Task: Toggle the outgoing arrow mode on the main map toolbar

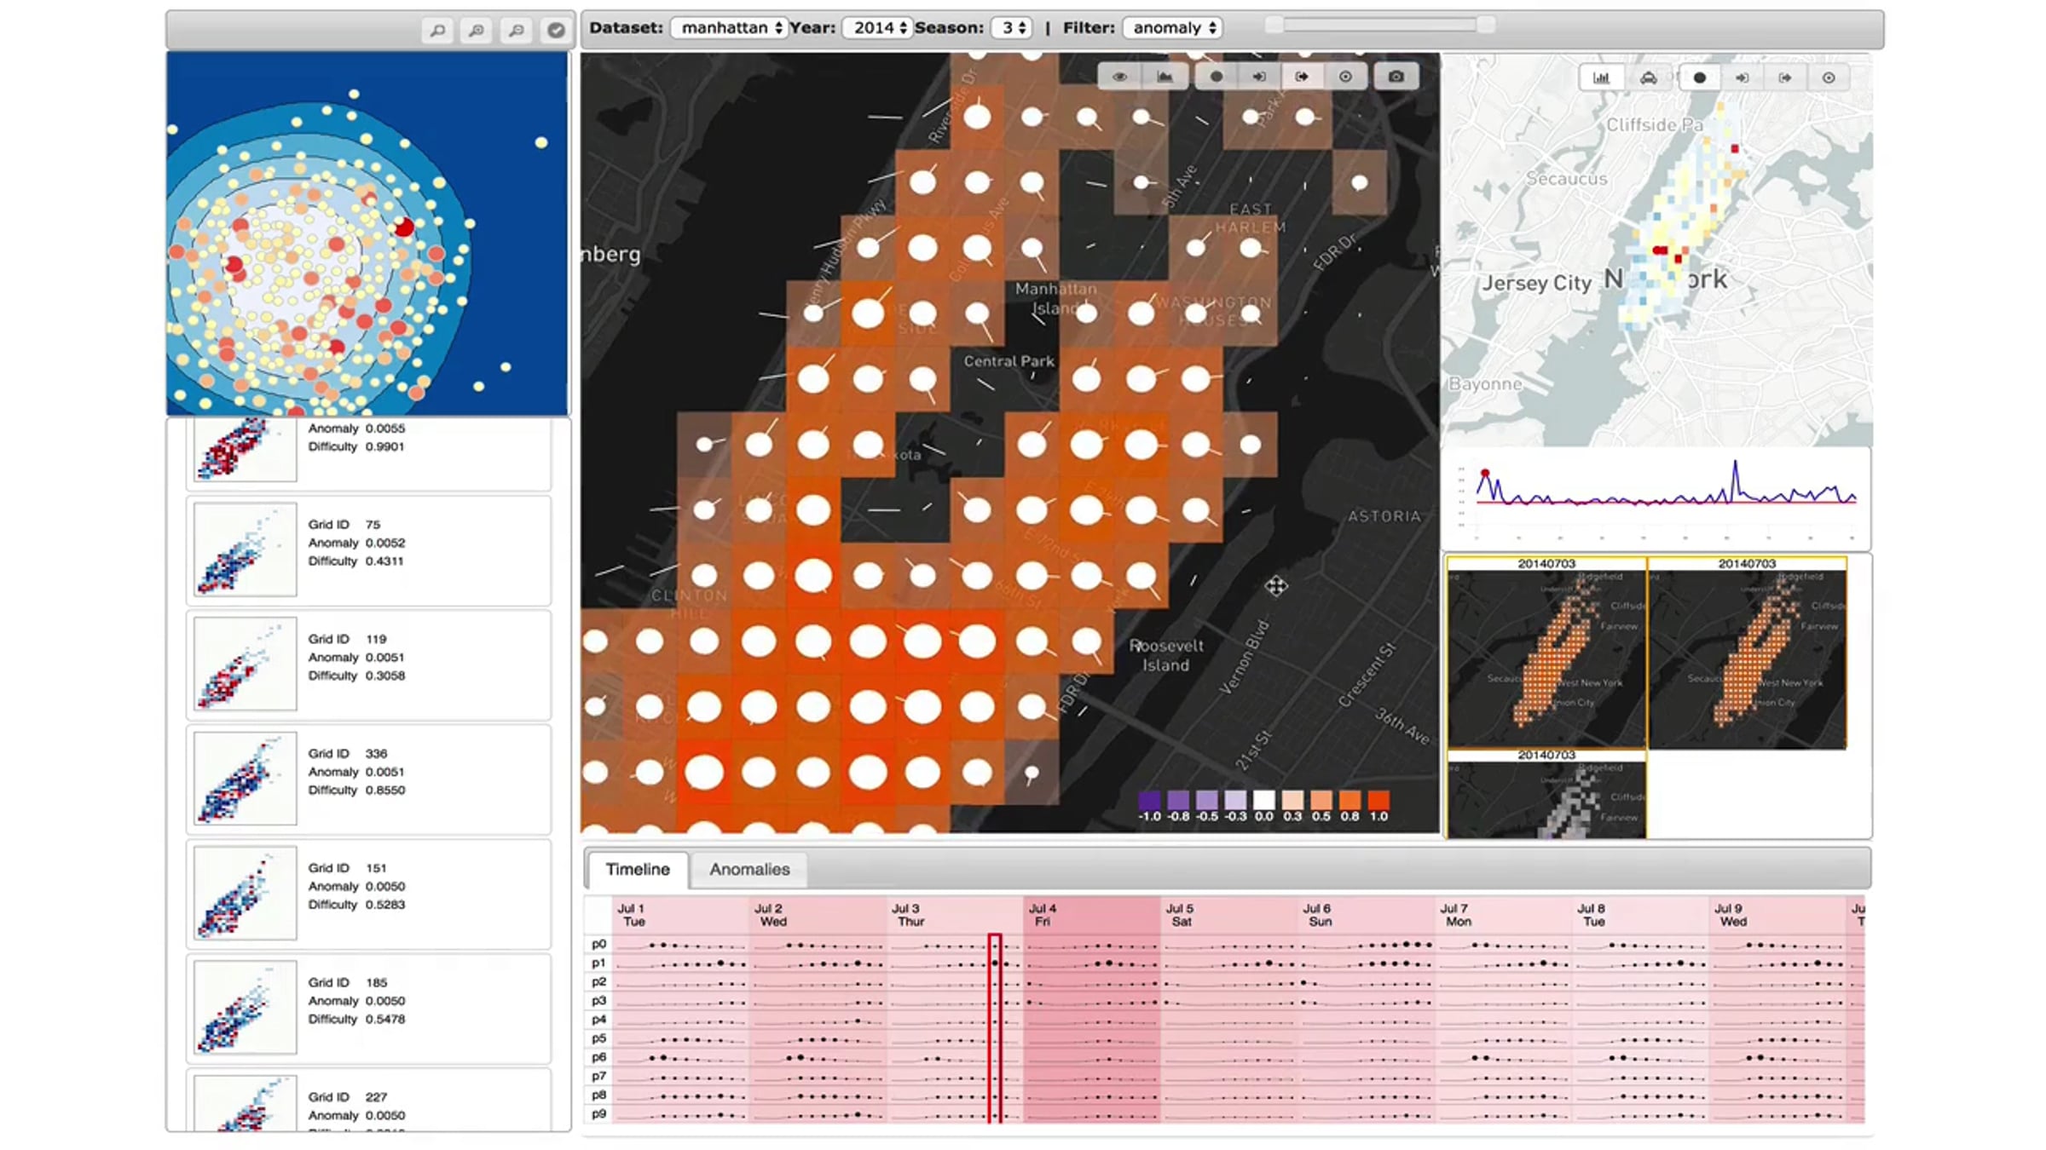Action: coord(1302,77)
